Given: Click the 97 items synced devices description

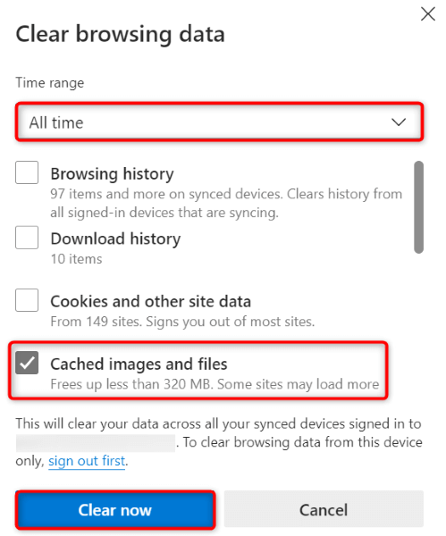Looking at the screenshot, I should (226, 204).
